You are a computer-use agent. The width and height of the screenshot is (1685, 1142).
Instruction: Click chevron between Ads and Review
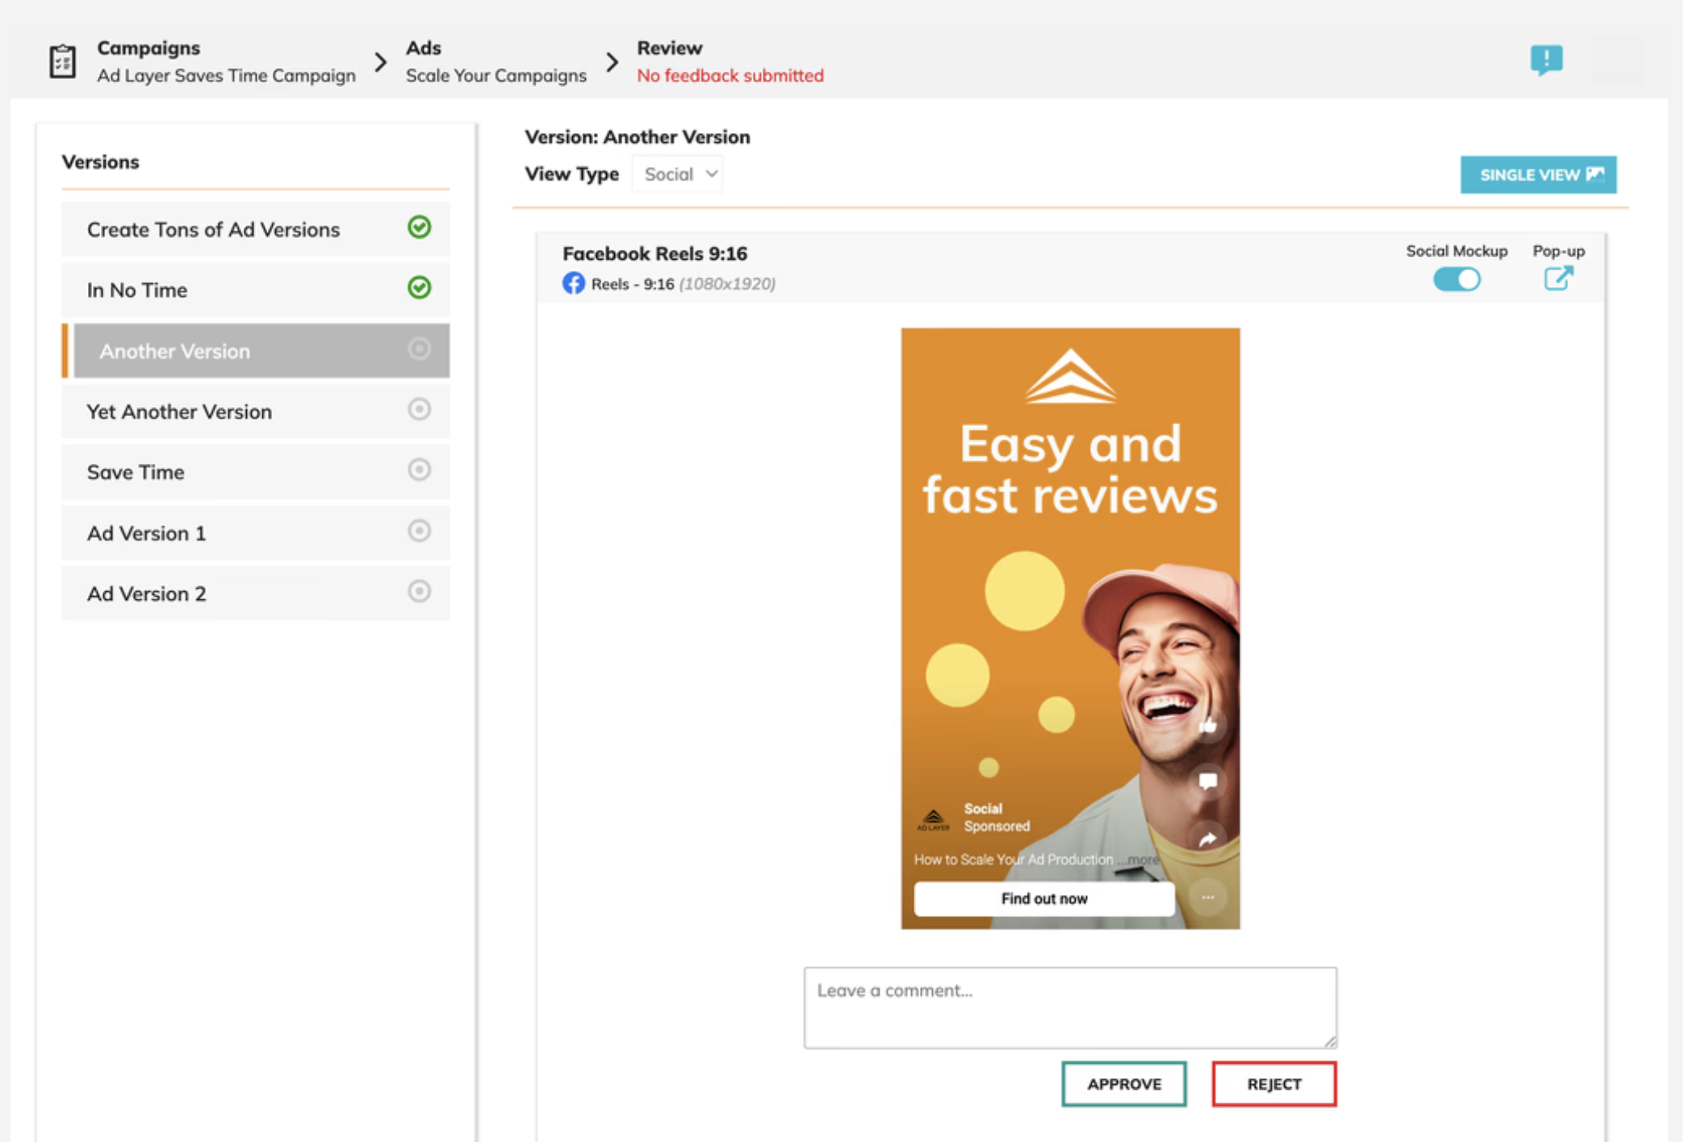(x=613, y=61)
